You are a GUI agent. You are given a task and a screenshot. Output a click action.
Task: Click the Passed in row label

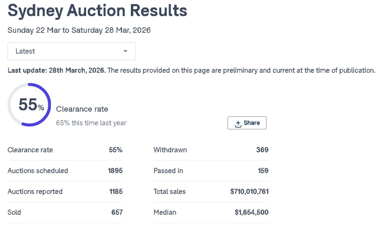click(168, 171)
